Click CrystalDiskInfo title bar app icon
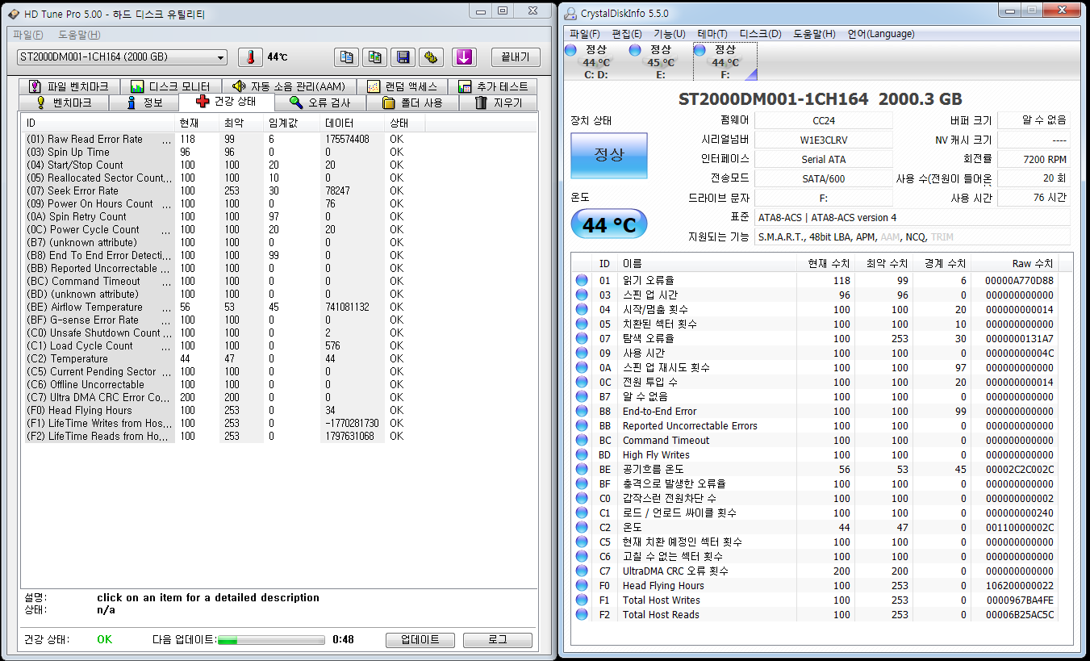The image size is (1090, 661). pos(570,14)
